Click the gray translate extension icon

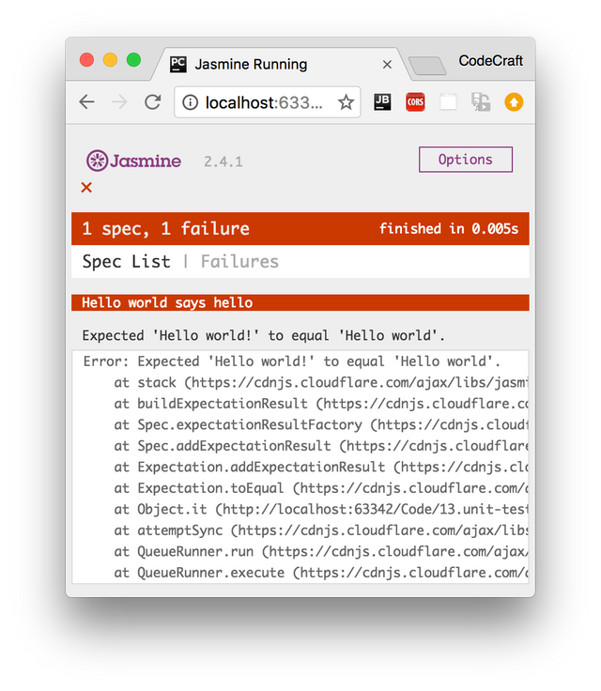pyautogui.click(x=481, y=102)
